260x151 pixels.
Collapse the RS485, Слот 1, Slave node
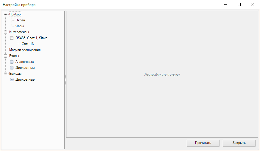[12, 38]
